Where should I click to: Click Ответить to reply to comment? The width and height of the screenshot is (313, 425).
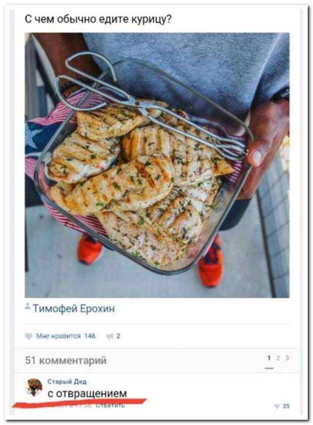pyautogui.click(x=111, y=406)
